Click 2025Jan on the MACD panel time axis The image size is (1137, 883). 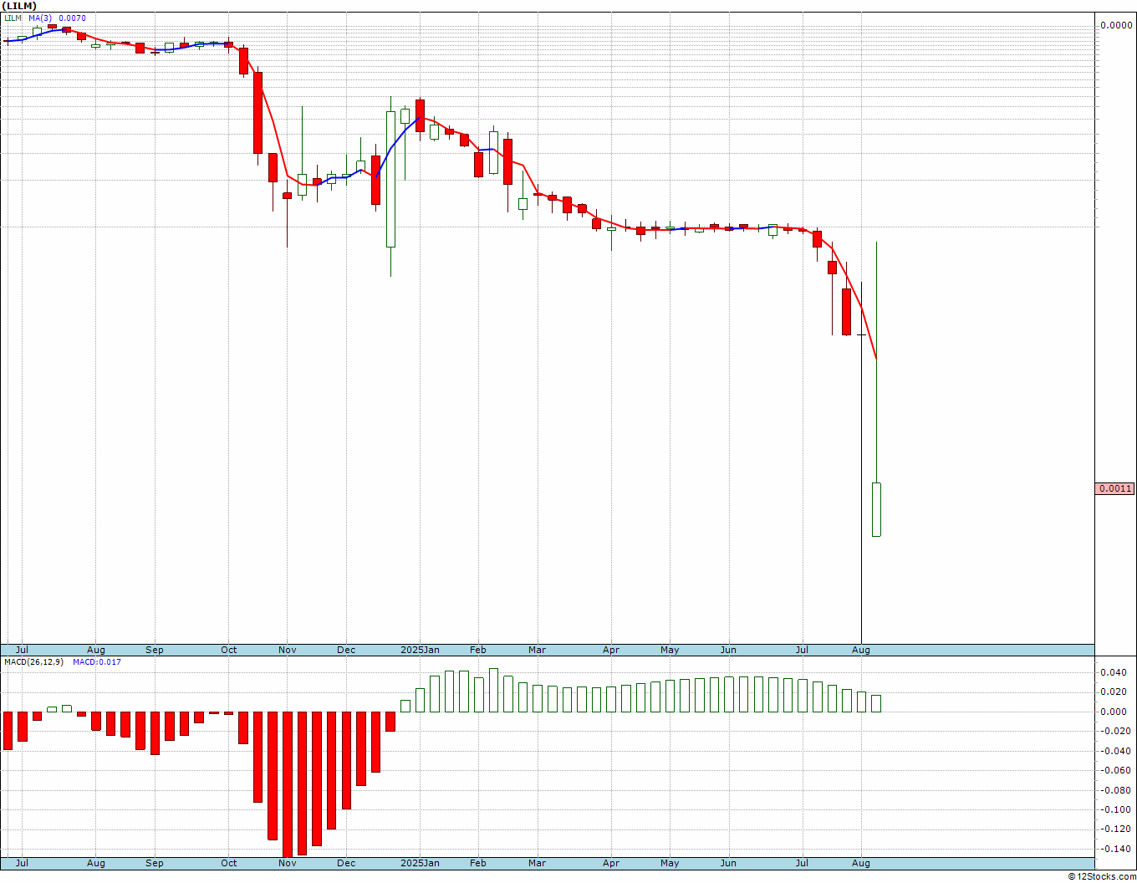point(420,863)
